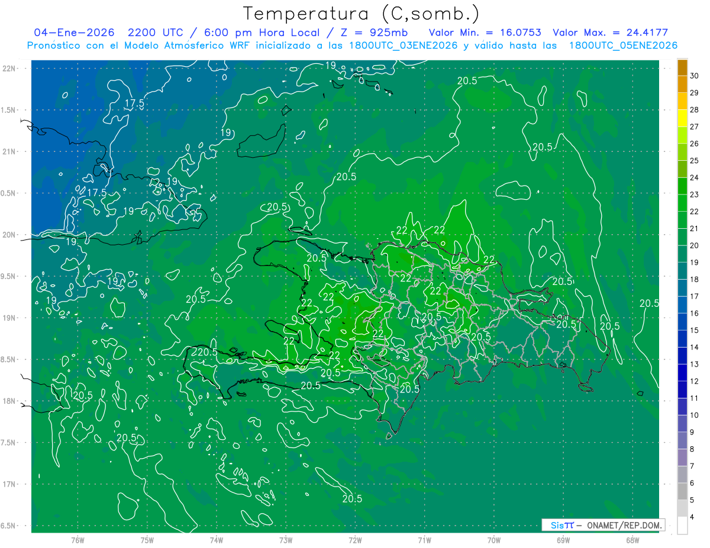This screenshot has width=710, height=548.
Task: Select color scale label "24"
Action: 695,177
